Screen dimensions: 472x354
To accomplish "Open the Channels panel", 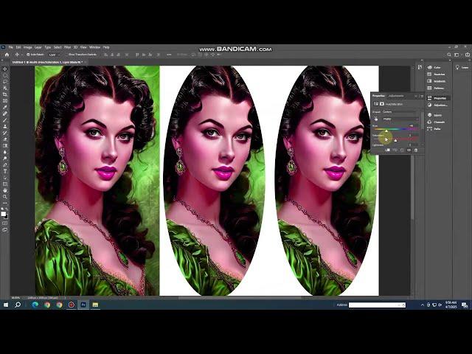I will [x=436, y=122].
